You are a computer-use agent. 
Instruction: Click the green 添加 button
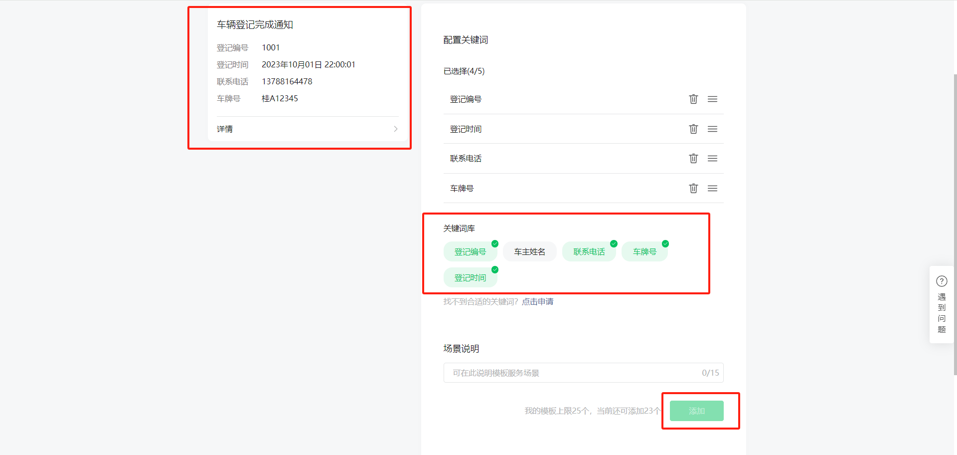(x=696, y=411)
